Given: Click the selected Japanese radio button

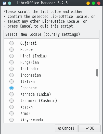Looking at the screenshot, I should coord(11,88).
